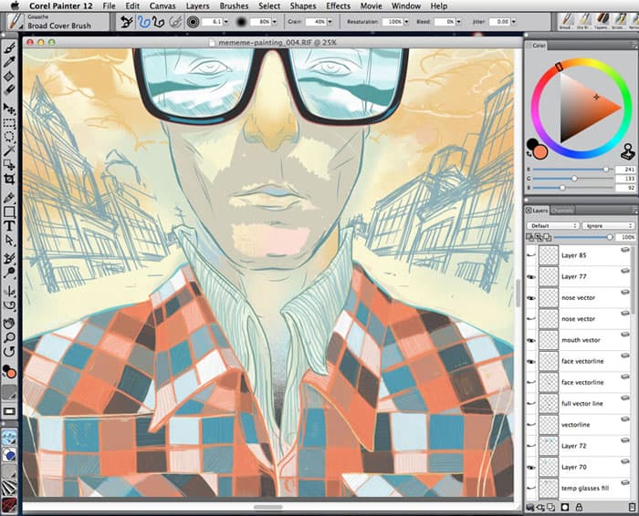Hide the mouth vector layer
The image size is (639, 516).
point(530,340)
